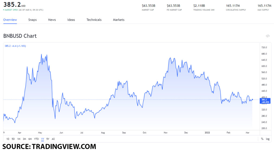Switch chart range to YTD

pos(36,139)
